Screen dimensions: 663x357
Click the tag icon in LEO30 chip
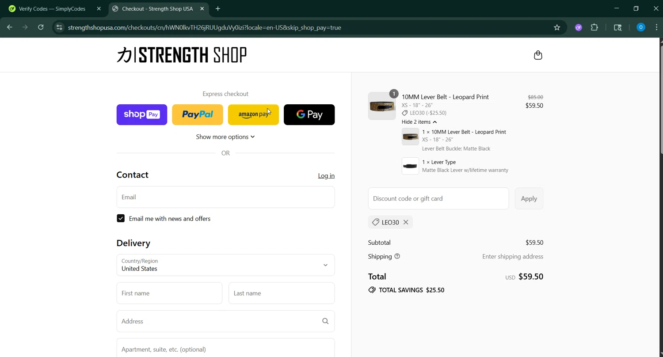[x=375, y=222]
